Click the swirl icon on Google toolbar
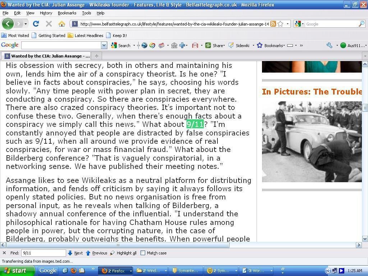 pyautogui.click(x=152, y=45)
